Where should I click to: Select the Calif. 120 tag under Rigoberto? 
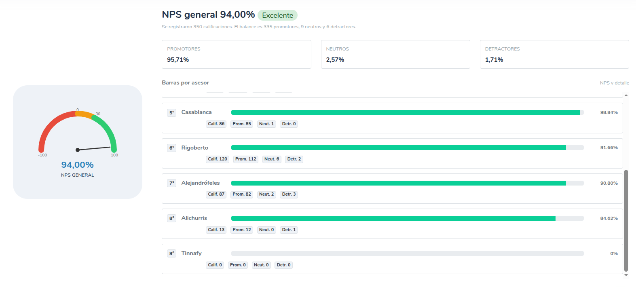point(218,159)
